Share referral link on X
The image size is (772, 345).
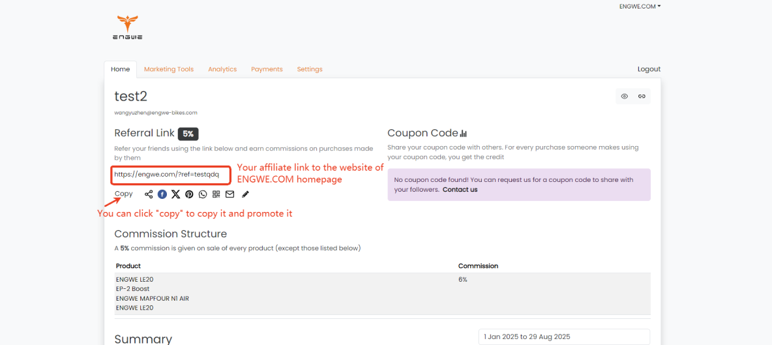[176, 194]
